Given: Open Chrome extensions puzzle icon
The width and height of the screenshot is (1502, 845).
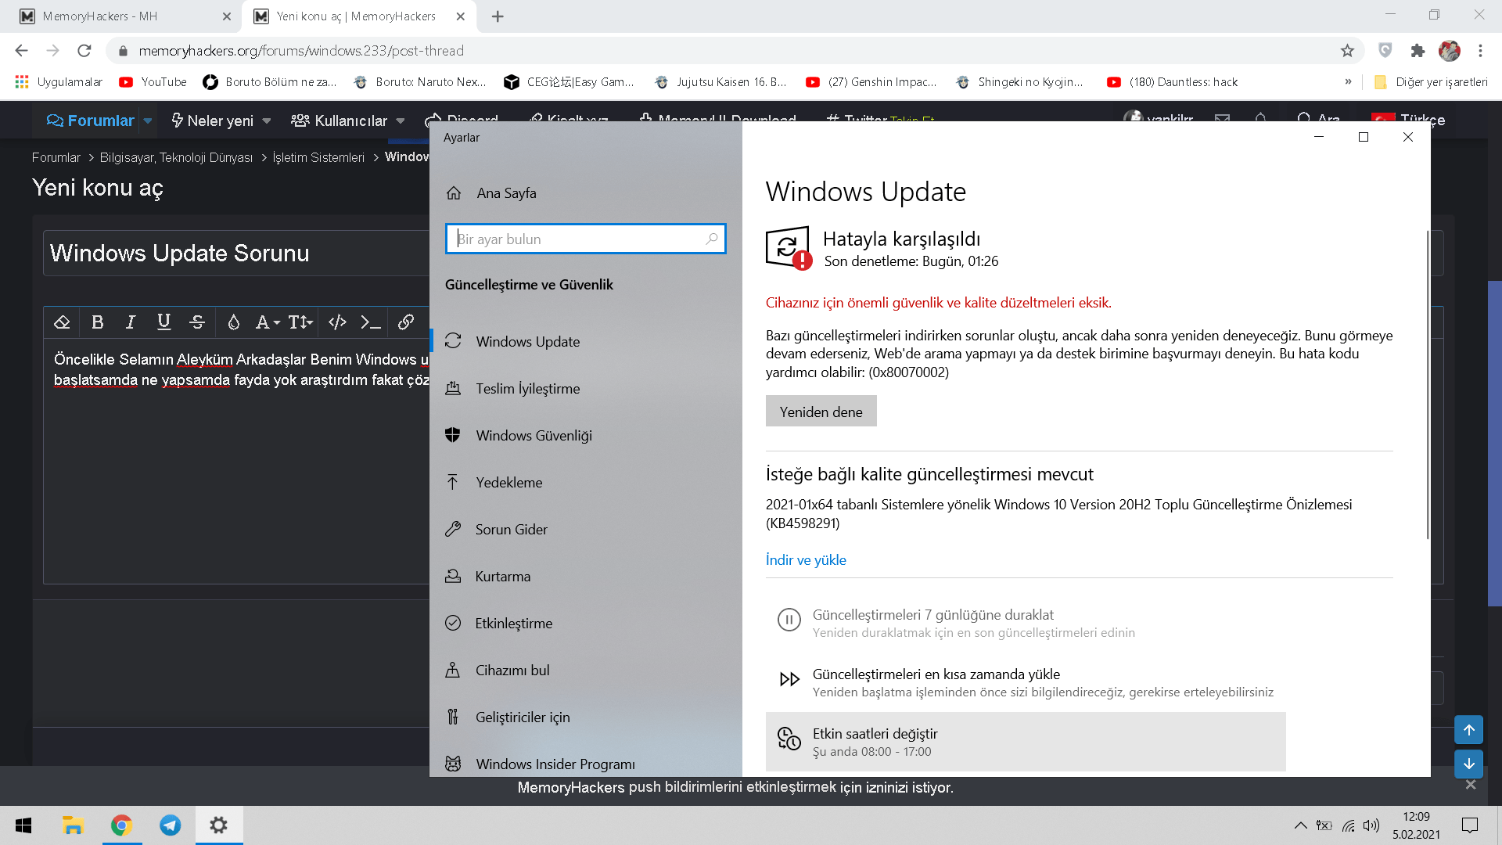Looking at the screenshot, I should (x=1418, y=51).
